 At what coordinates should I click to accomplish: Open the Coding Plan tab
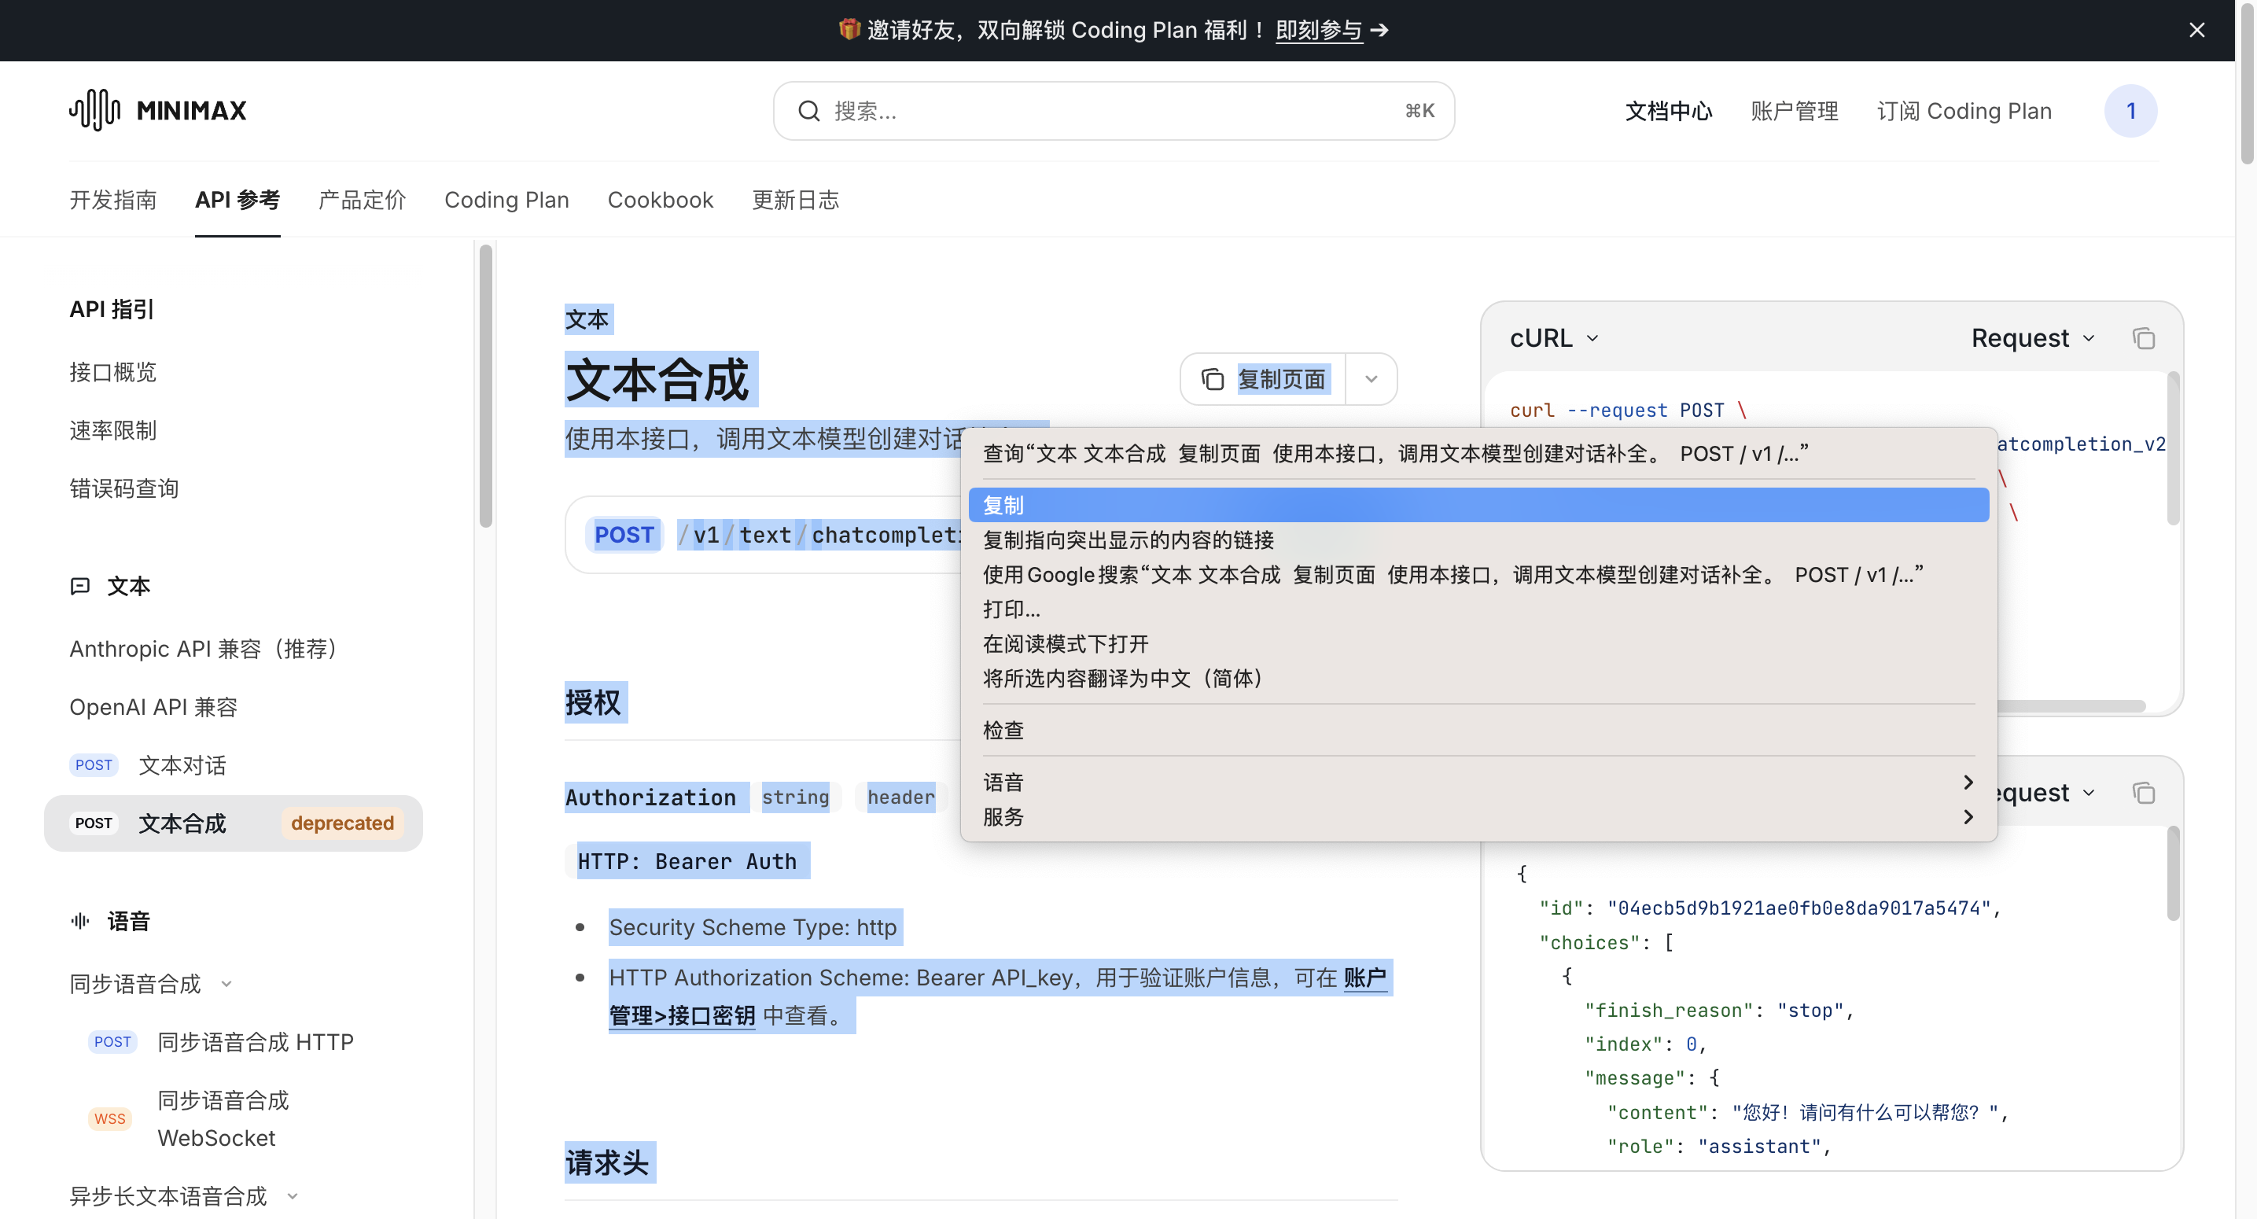pos(506,200)
